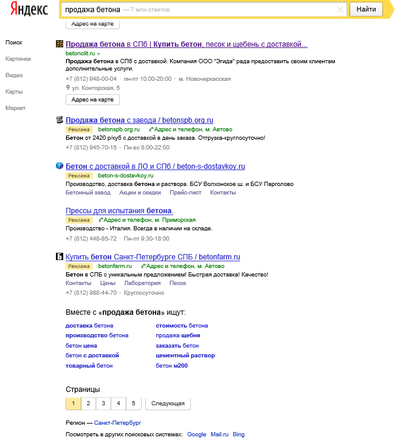Go to results page 5

tap(133, 404)
